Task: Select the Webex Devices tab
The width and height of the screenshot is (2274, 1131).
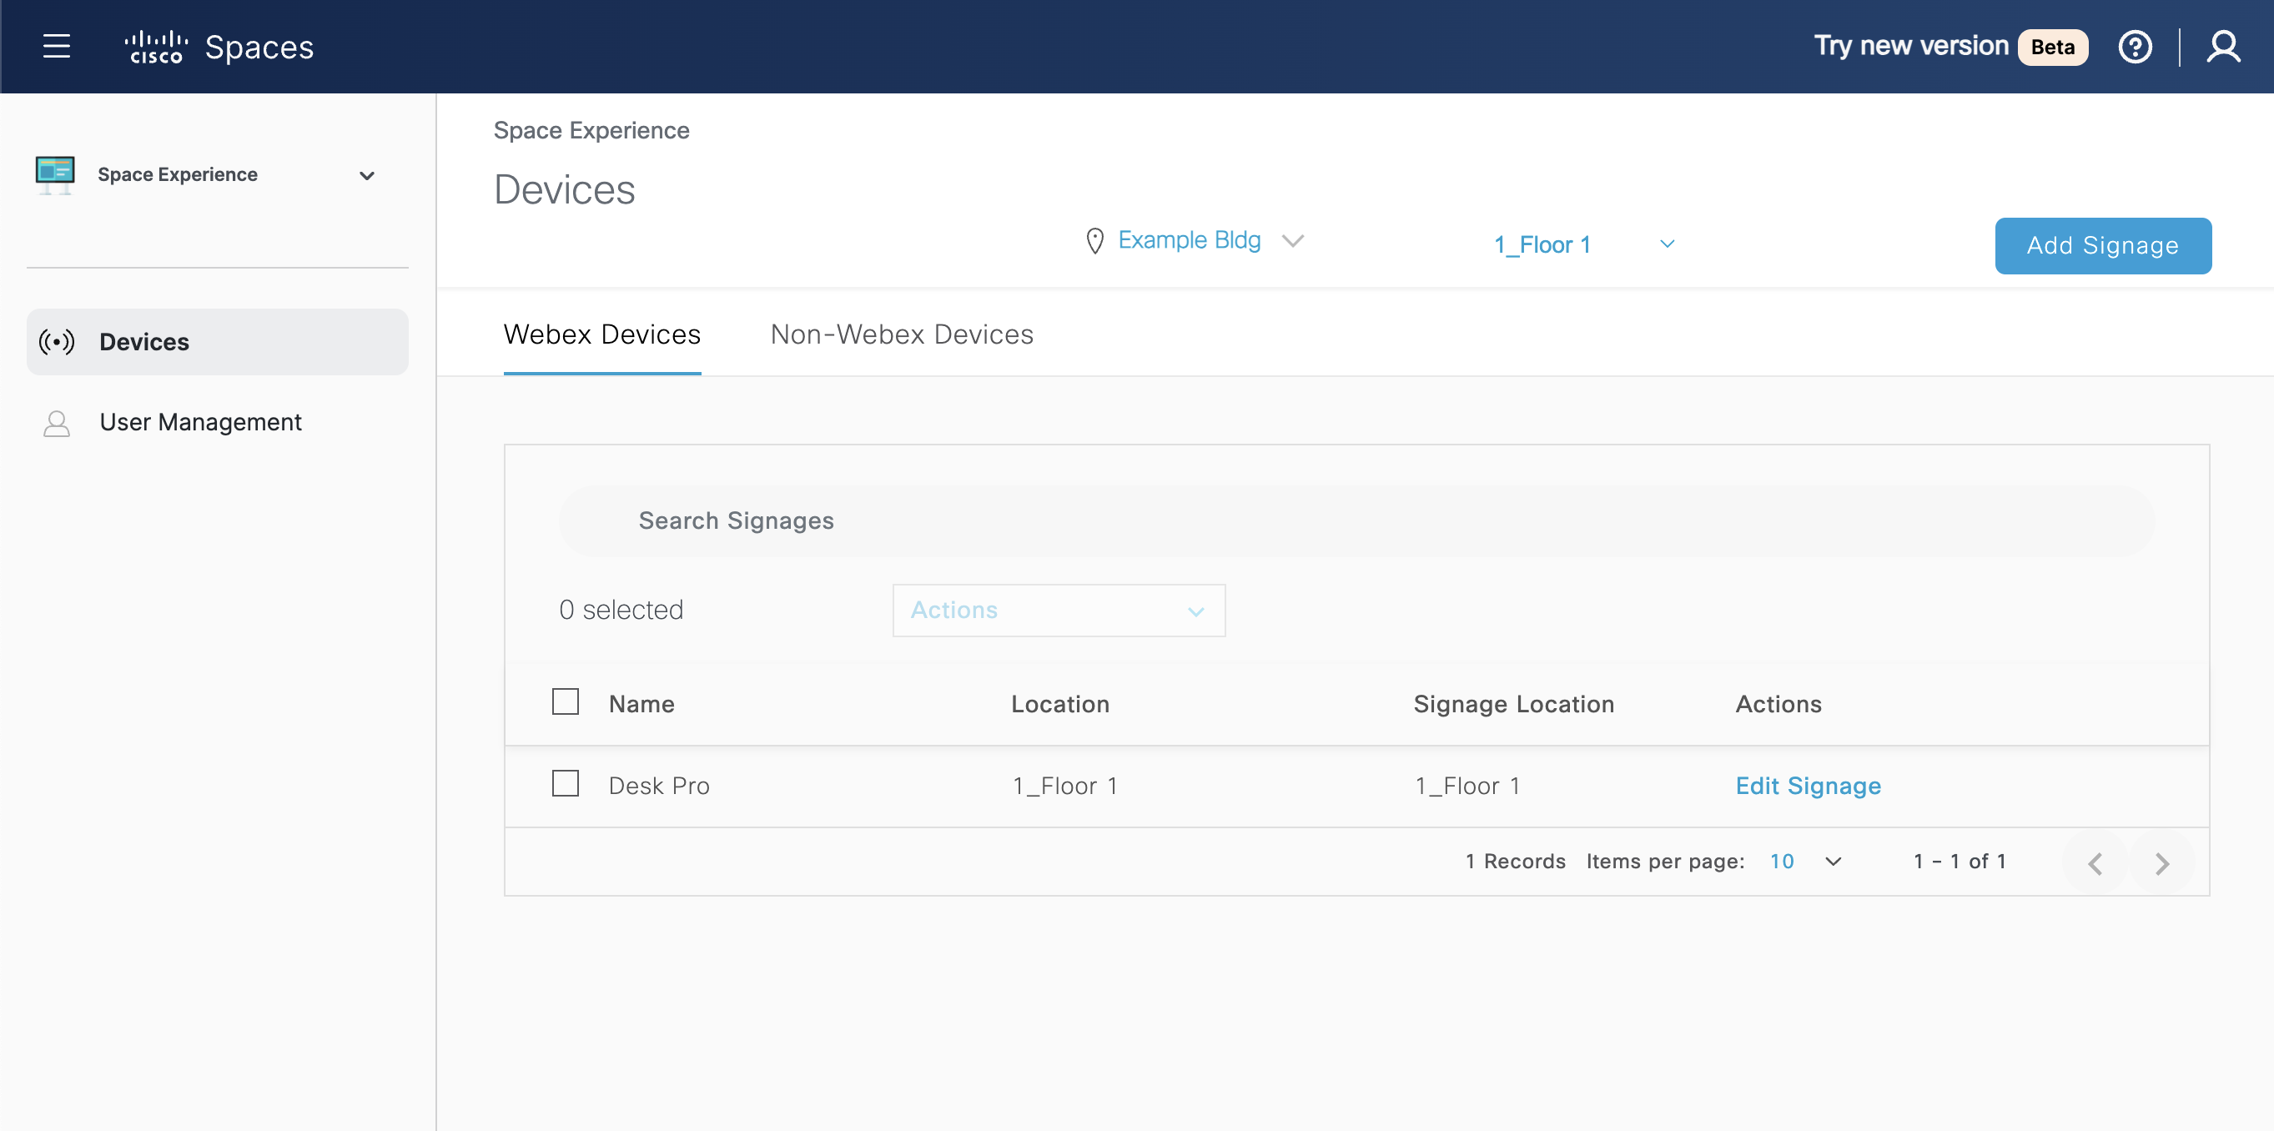Action: point(601,334)
